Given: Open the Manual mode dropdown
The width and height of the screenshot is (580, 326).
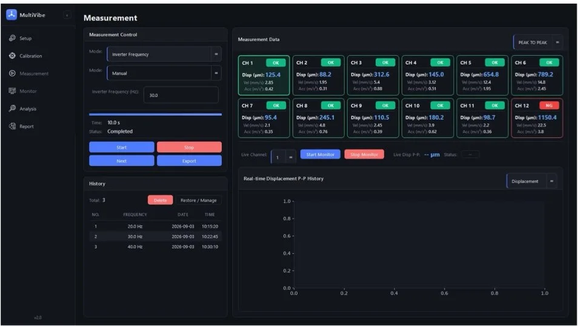Looking at the screenshot, I should pyautogui.click(x=164, y=73).
